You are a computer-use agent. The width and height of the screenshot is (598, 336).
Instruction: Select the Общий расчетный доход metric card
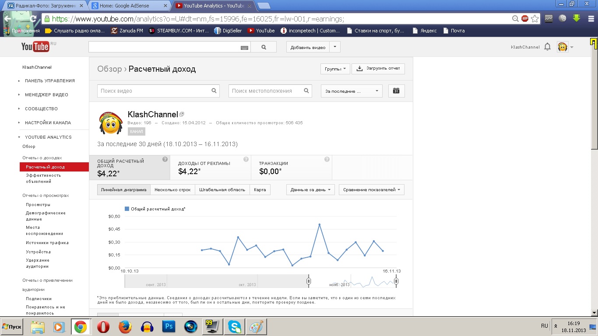coord(130,168)
